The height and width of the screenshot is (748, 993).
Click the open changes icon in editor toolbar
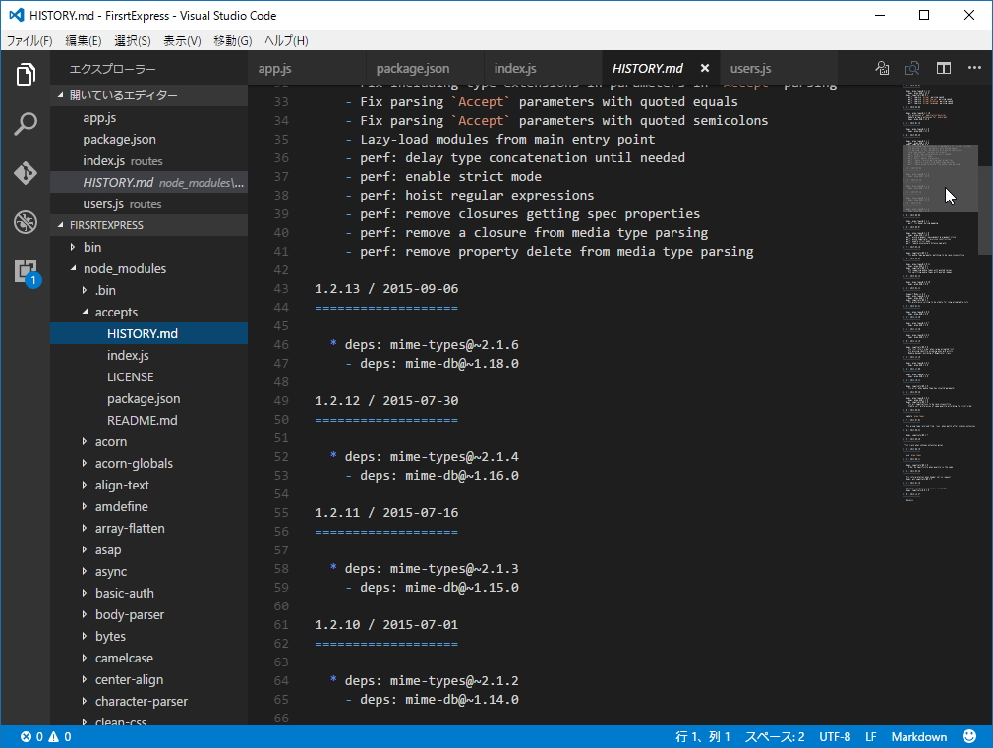pos(912,69)
